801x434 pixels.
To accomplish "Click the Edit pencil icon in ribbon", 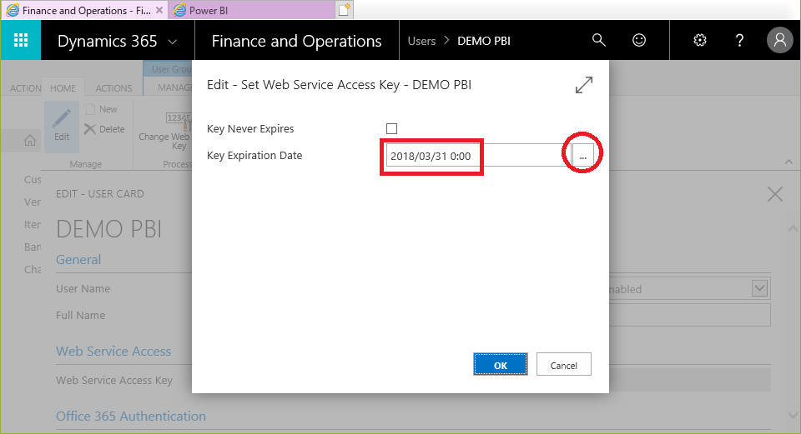I will [x=62, y=119].
